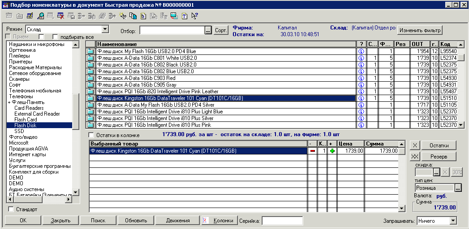
Task: Click the new row toolbar icon
Action: (9, 16)
